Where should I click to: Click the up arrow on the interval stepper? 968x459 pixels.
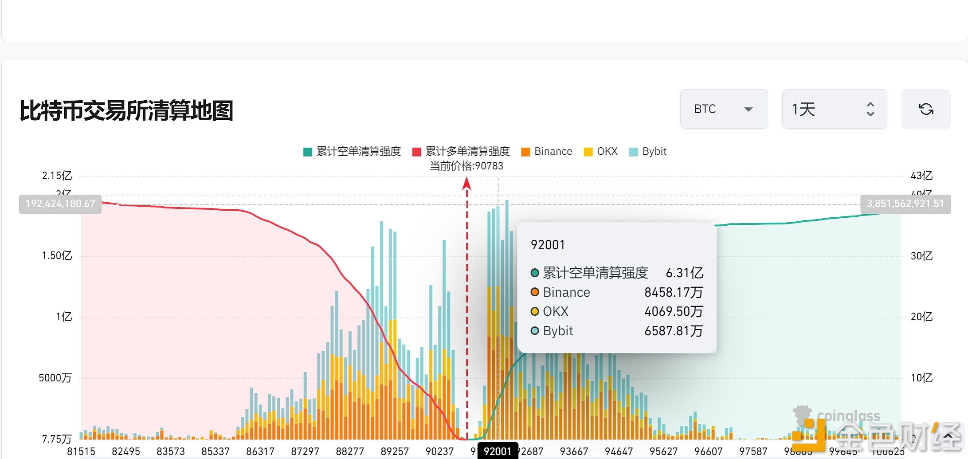click(x=870, y=105)
